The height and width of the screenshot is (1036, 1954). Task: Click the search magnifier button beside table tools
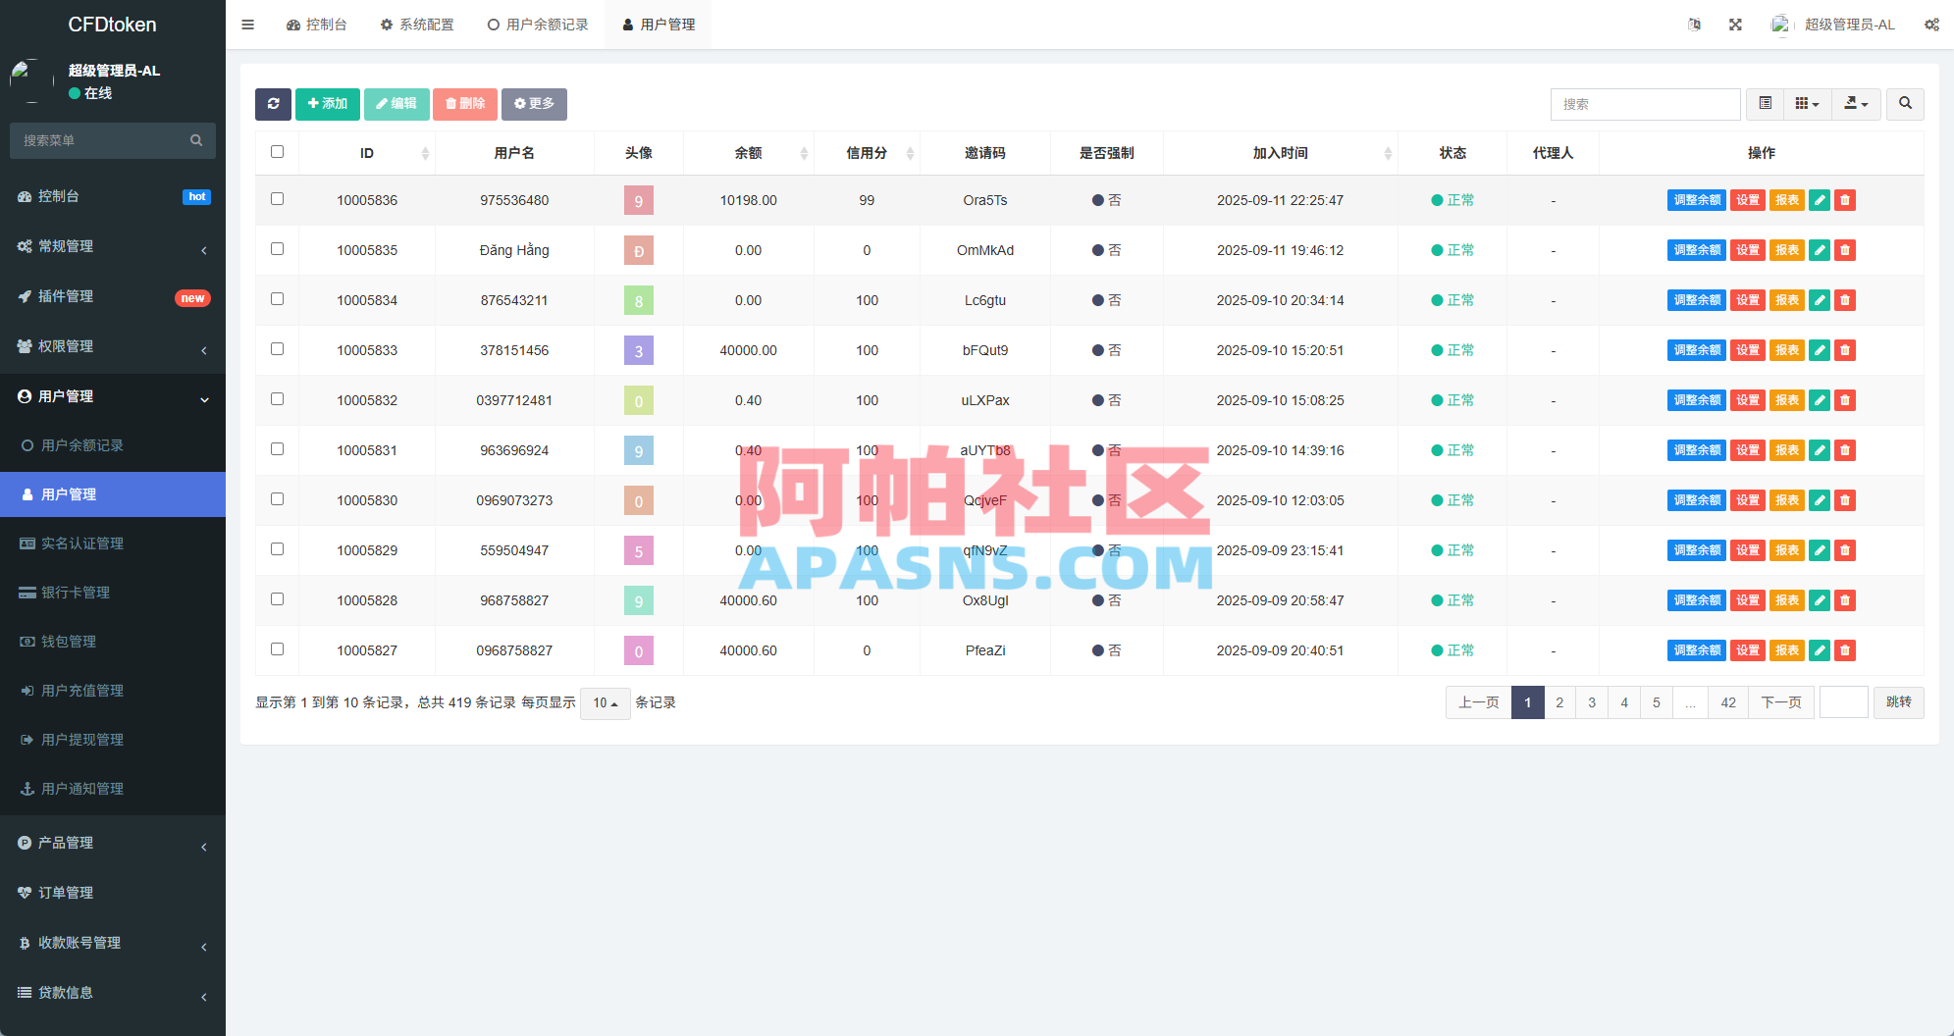click(1905, 104)
